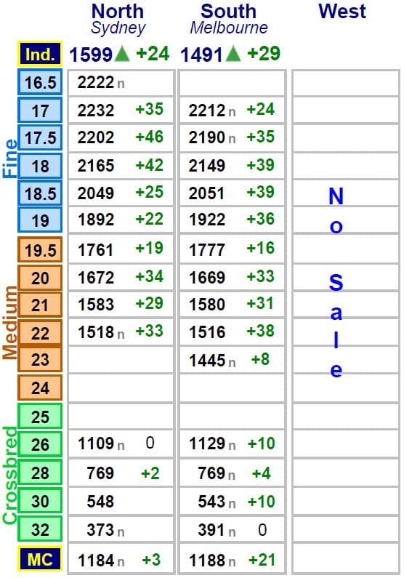Select the +46 change in North column
404x578 pixels.
click(150, 137)
